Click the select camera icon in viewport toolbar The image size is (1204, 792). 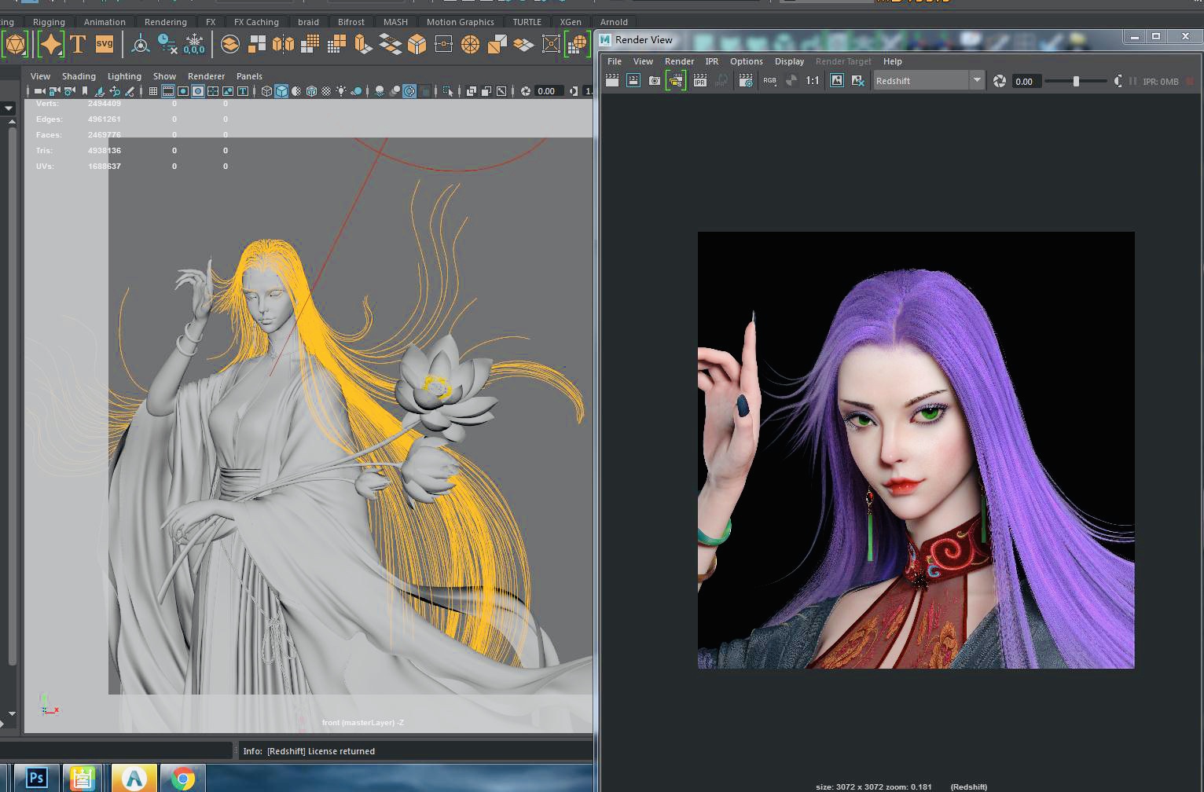39,91
